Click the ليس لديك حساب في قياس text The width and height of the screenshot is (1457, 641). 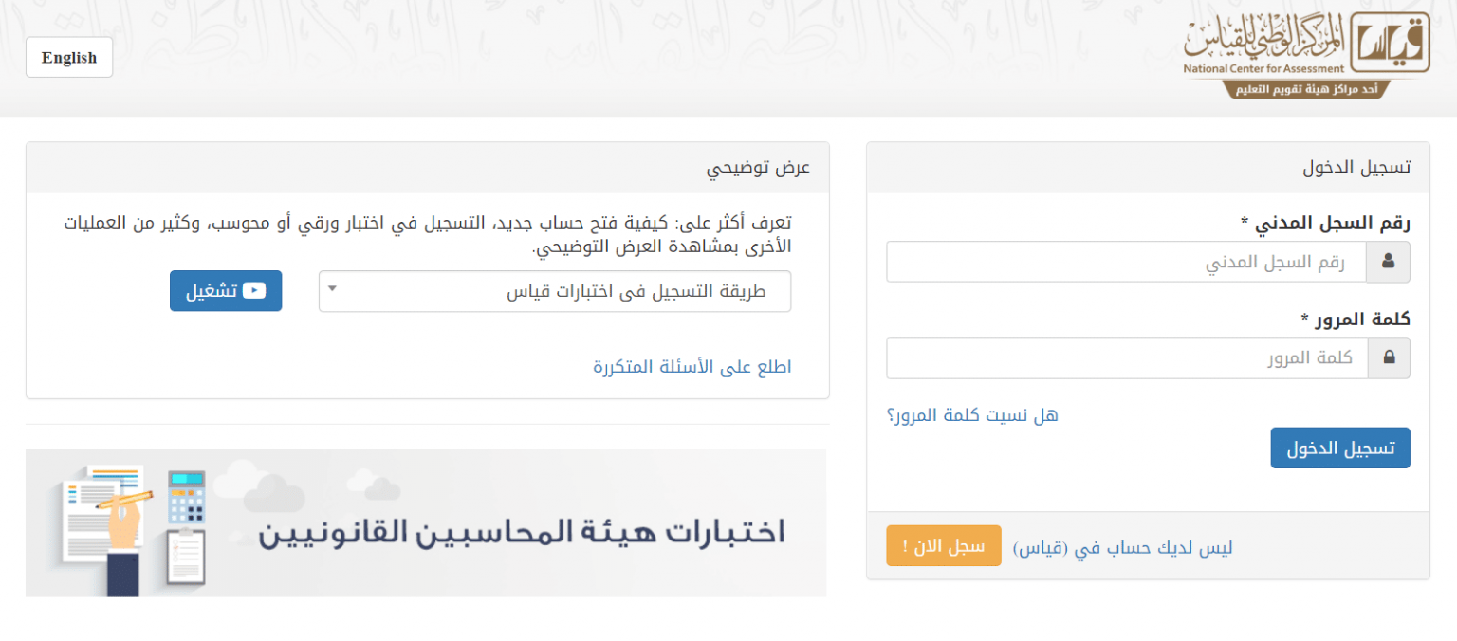1123,547
